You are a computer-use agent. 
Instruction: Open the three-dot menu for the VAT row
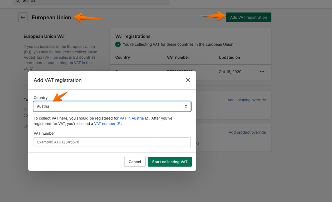coord(262,72)
